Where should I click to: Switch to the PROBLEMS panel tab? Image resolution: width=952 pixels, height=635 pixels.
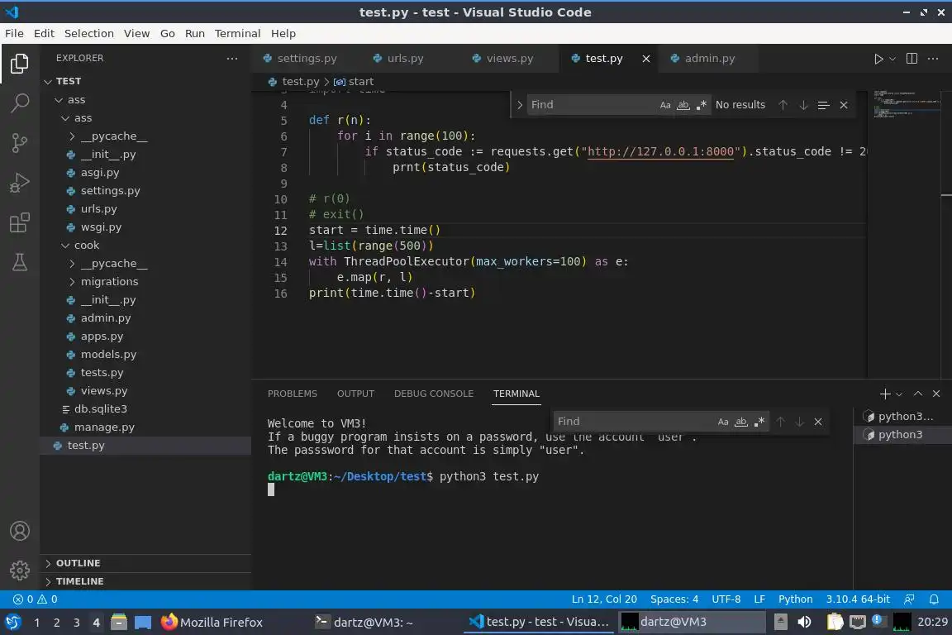pyautogui.click(x=293, y=394)
